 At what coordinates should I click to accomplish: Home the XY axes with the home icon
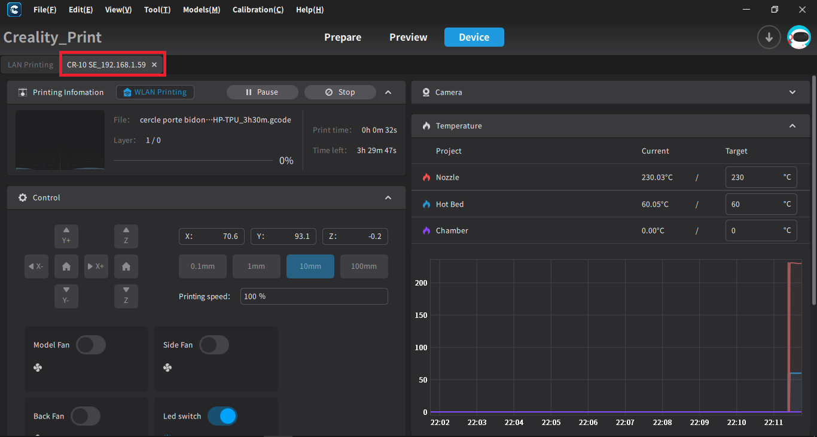tap(66, 266)
